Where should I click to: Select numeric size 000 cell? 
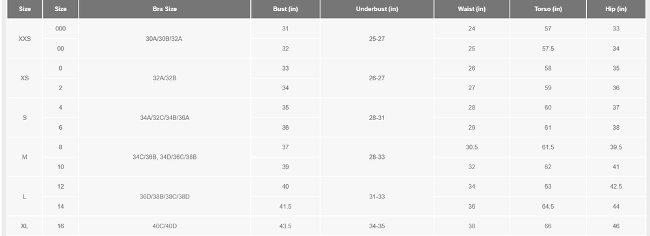60,29
